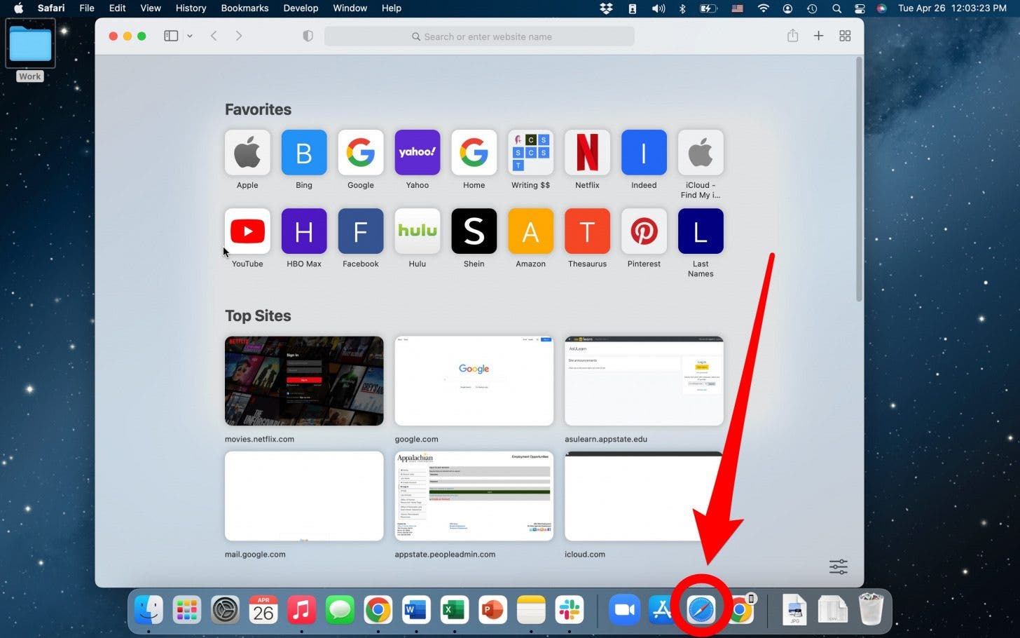This screenshot has height=638, width=1020.
Task: Open the Thesaurus favorite
Action: click(x=587, y=231)
